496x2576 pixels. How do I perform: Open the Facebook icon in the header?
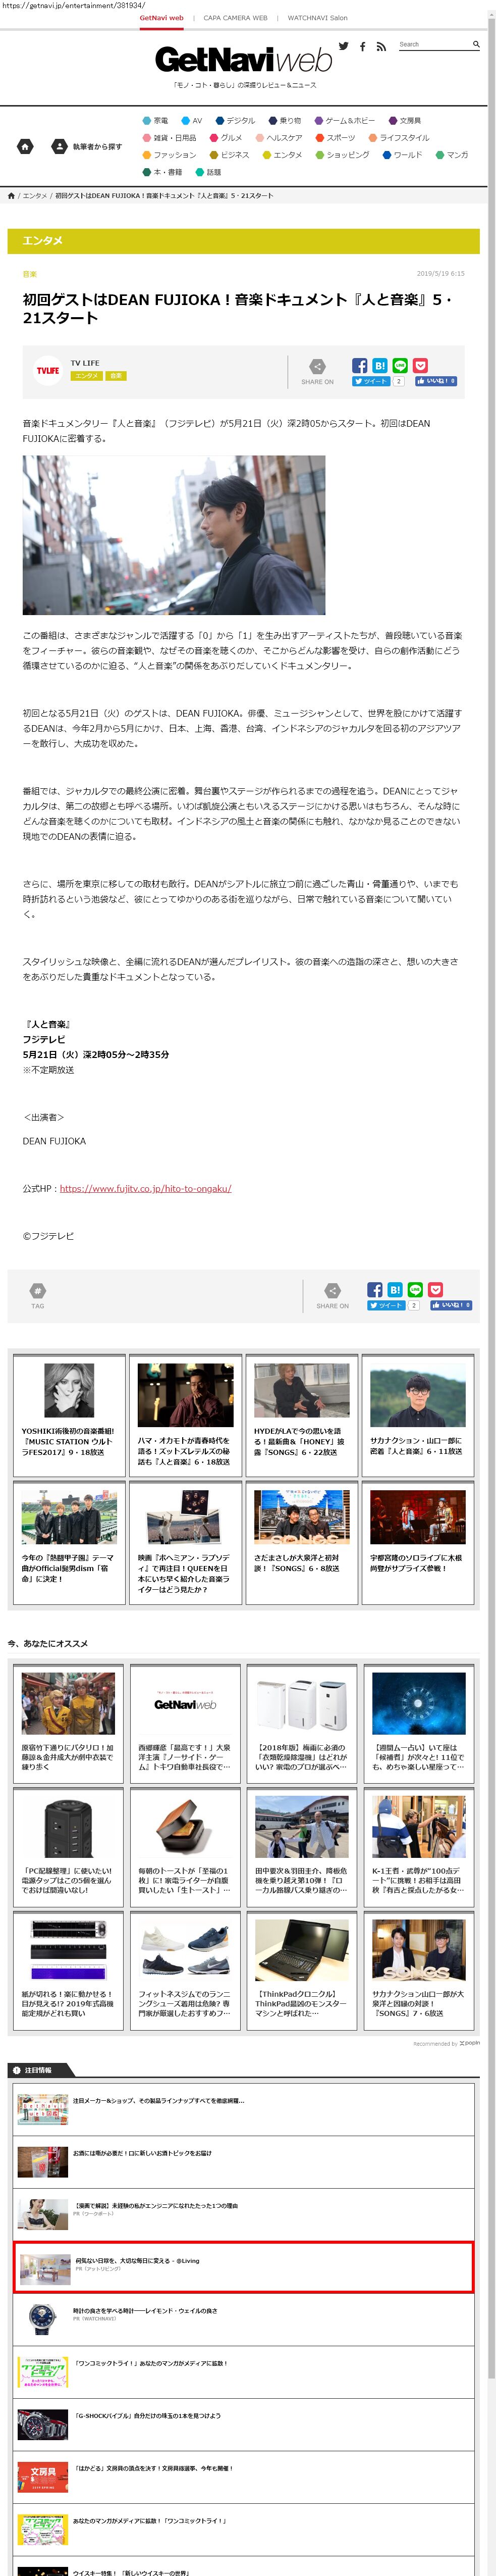(362, 46)
